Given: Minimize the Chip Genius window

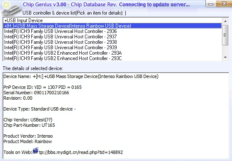Looking at the screenshot, I should point(211,4).
